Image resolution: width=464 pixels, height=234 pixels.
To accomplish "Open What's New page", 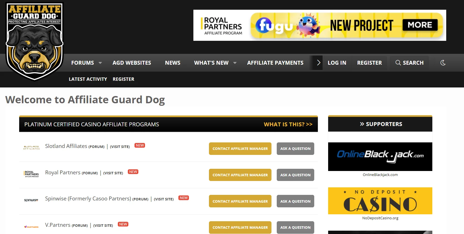I will pyautogui.click(x=211, y=63).
